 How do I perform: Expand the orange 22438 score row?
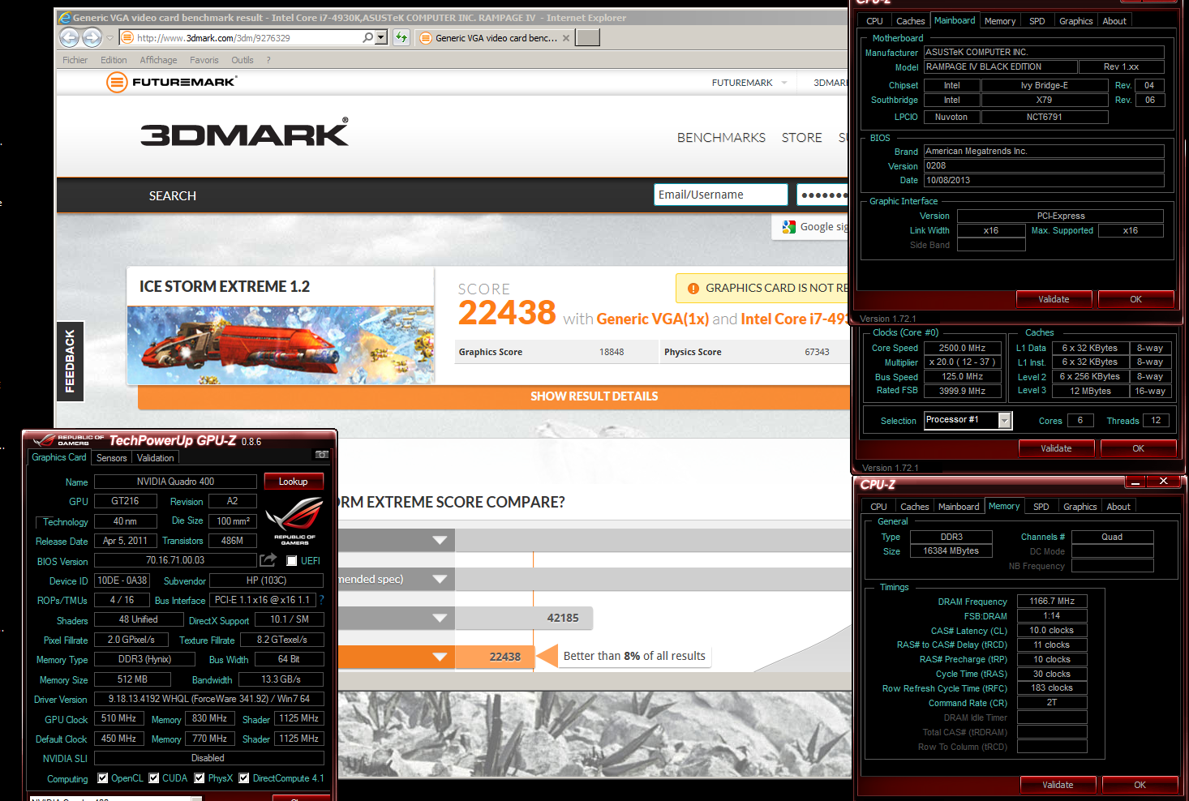(440, 657)
